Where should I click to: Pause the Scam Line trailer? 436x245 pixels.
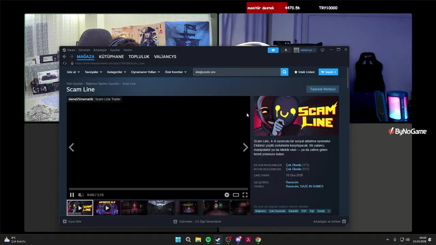72,195
